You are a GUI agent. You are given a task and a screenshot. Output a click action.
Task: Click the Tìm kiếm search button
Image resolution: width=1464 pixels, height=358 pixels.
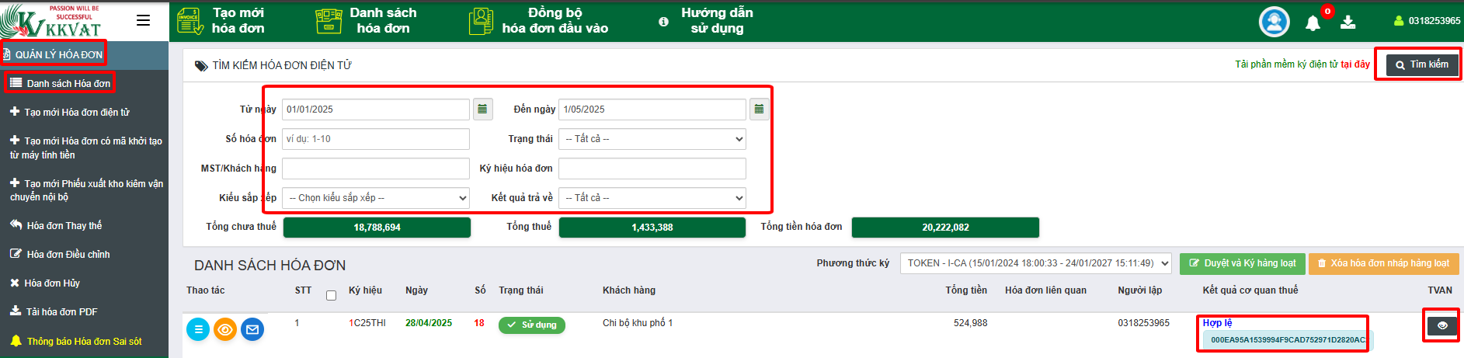coord(1421,64)
